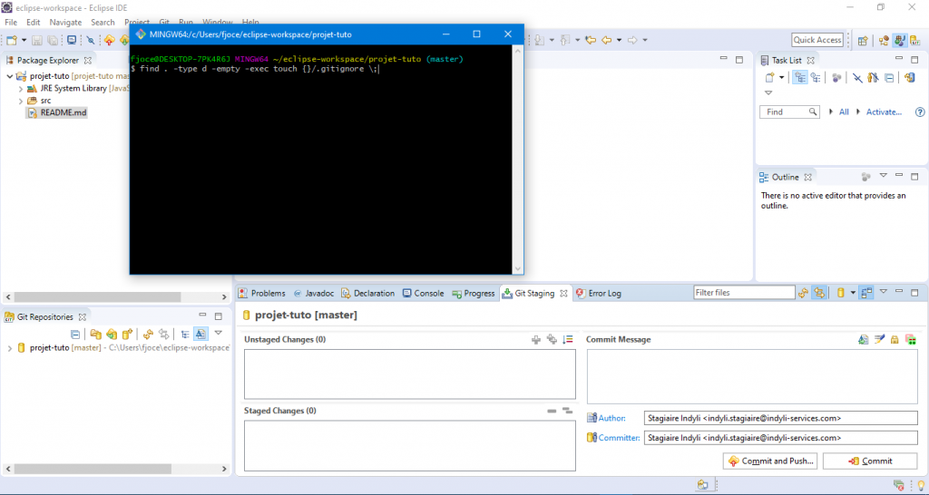Collapse the projet-tuto project in Package Explorer
Viewport: 929px width, 495px height.
pyautogui.click(x=9, y=76)
